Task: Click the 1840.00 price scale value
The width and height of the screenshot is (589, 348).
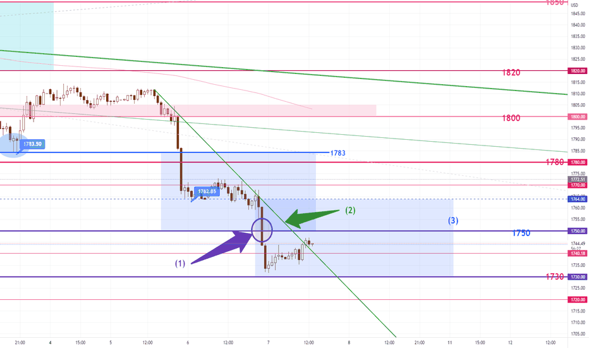Action: click(x=578, y=25)
